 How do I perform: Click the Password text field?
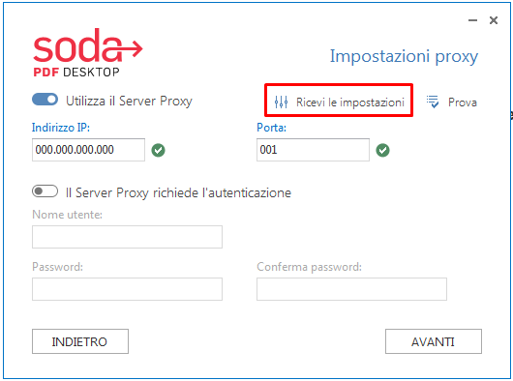[127, 289]
